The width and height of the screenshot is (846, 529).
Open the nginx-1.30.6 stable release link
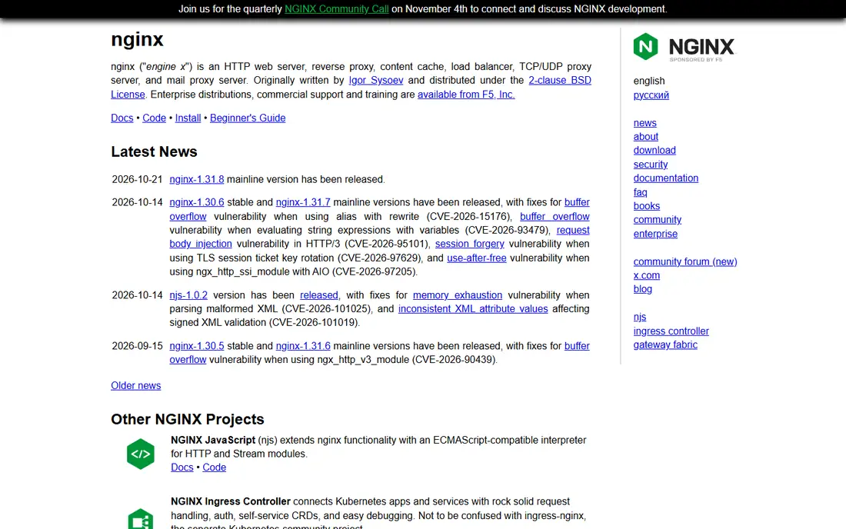pyautogui.click(x=196, y=202)
